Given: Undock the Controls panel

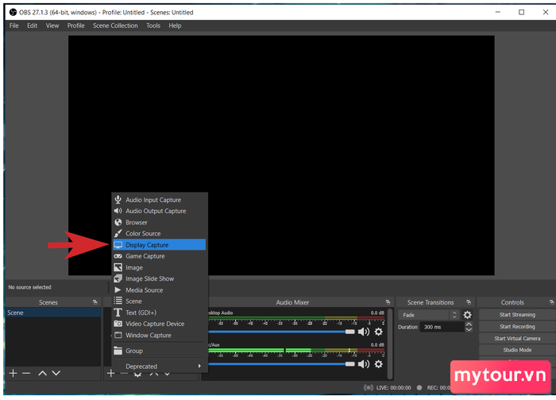Looking at the screenshot, I should pyautogui.click(x=551, y=302).
